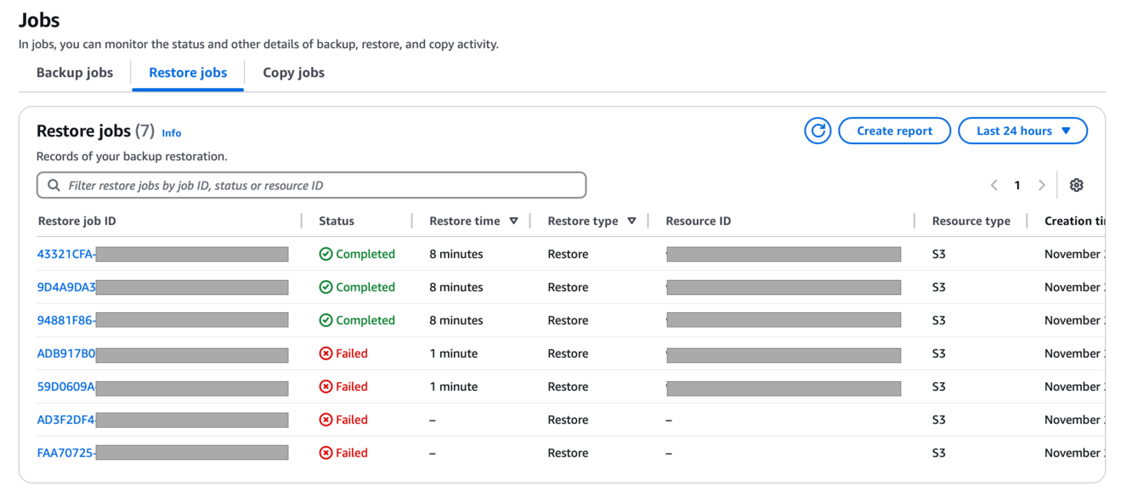The height and width of the screenshot is (495, 1121).
Task: Click the Resource type column header
Action: click(971, 221)
